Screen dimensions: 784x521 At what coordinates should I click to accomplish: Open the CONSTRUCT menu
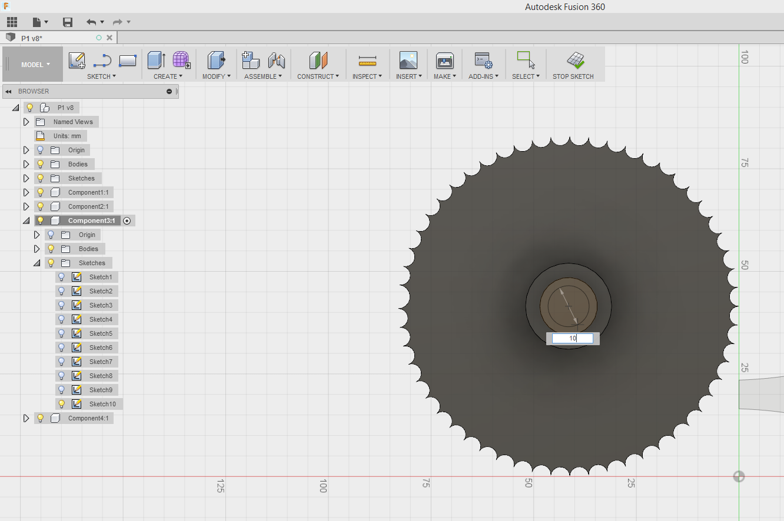(x=318, y=76)
